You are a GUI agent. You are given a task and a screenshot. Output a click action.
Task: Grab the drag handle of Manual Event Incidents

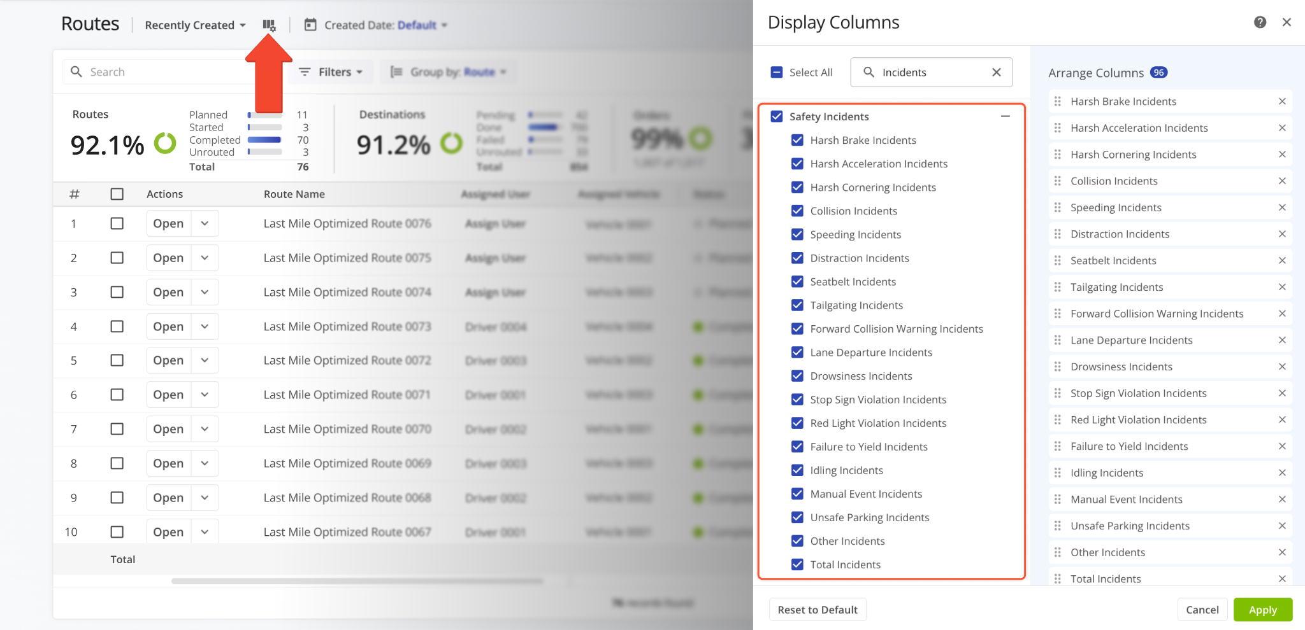point(1058,500)
